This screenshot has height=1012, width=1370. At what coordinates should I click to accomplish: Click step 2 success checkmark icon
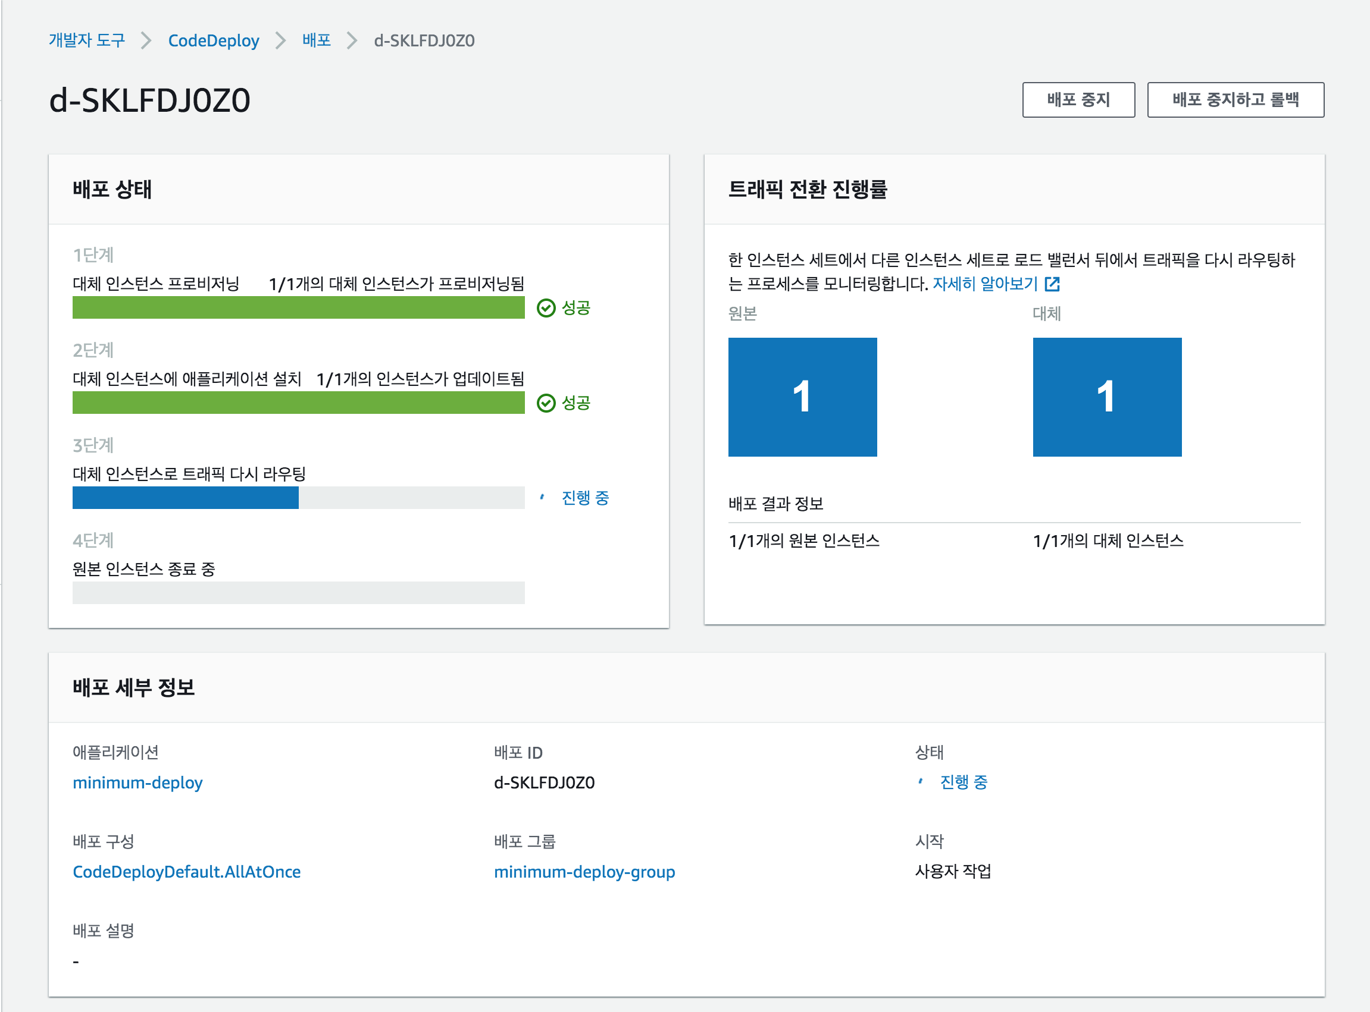[x=546, y=403]
